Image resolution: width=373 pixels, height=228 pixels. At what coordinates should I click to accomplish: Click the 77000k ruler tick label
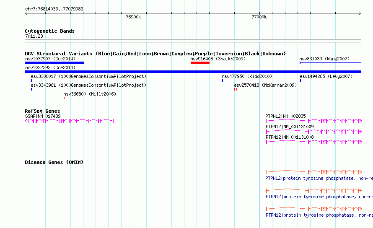pos(259,17)
